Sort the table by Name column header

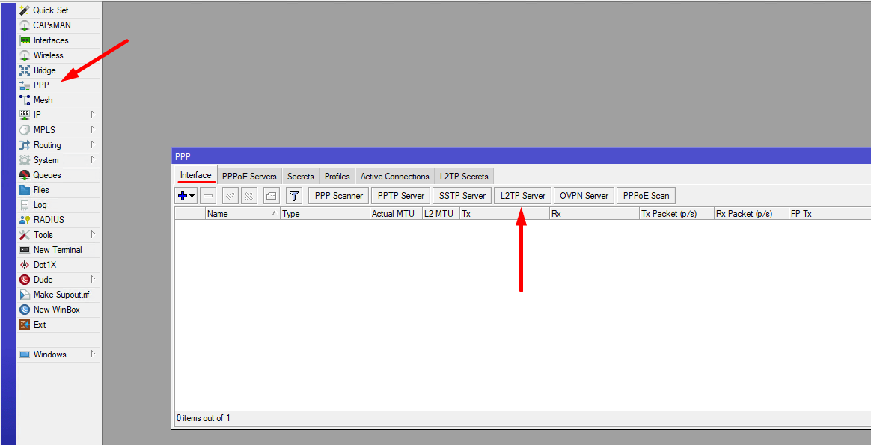[242, 214]
